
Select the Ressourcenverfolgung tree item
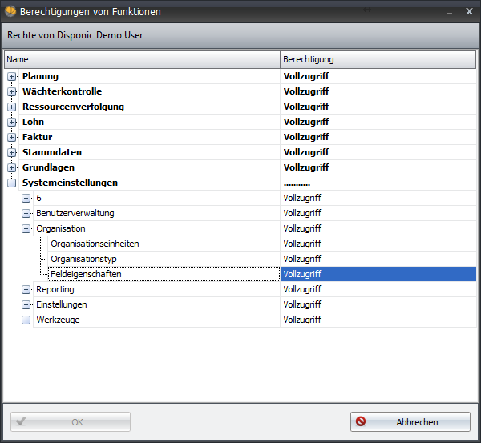click(x=73, y=107)
